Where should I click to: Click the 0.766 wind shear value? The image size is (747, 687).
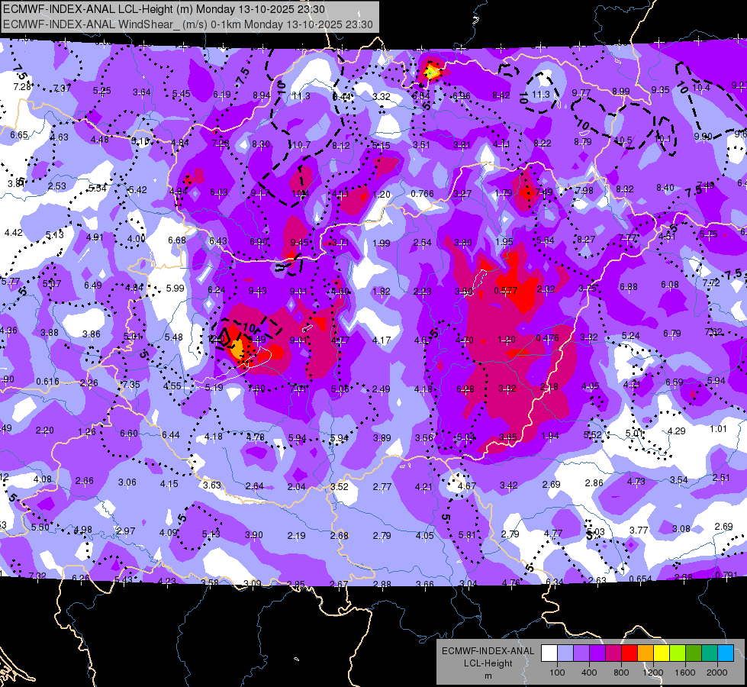click(x=422, y=194)
